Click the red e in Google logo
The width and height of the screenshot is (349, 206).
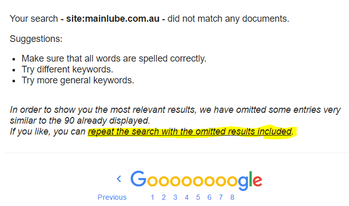click(257, 181)
